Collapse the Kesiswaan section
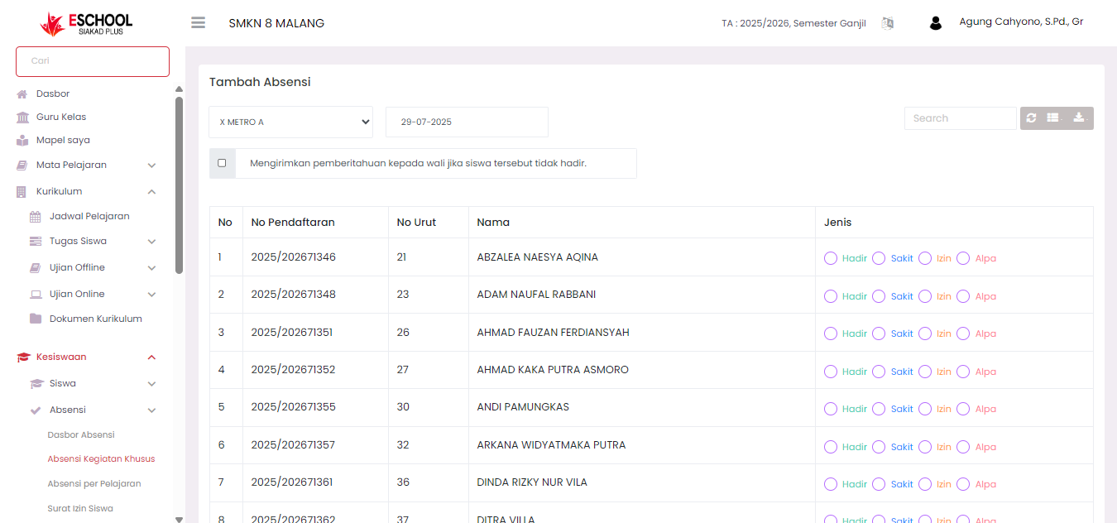The width and height of the screenshot is (1117, 523). pyautogui.click(x=151, y=357)
